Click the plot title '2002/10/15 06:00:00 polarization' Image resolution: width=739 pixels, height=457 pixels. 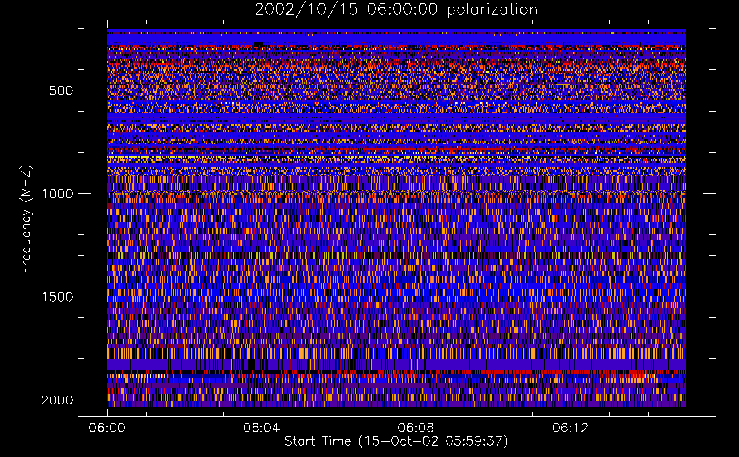396,10
